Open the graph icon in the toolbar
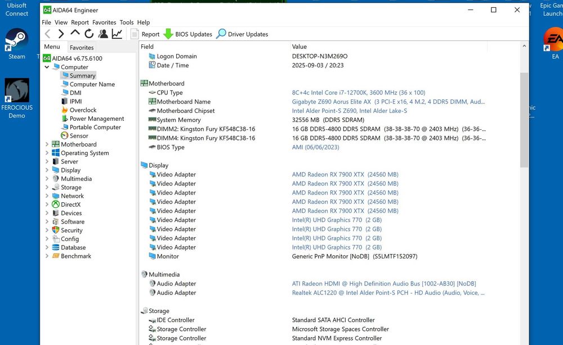This screenshot has width=563, height=345. click(117, 34)
